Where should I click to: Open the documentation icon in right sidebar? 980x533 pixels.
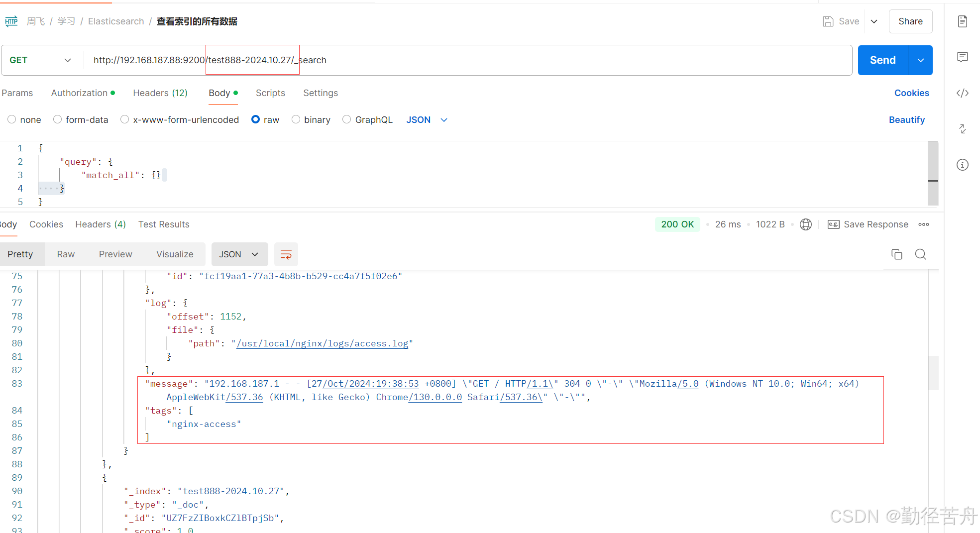tap(963, 21)
